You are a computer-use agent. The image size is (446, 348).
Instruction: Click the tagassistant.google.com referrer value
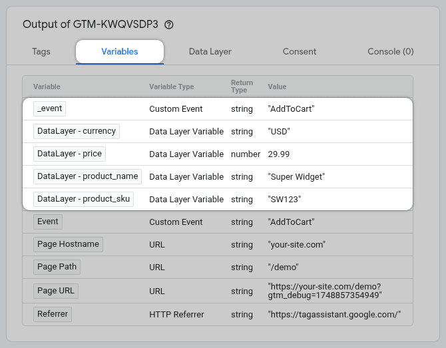pyautogui.click(x=334, y=315)
